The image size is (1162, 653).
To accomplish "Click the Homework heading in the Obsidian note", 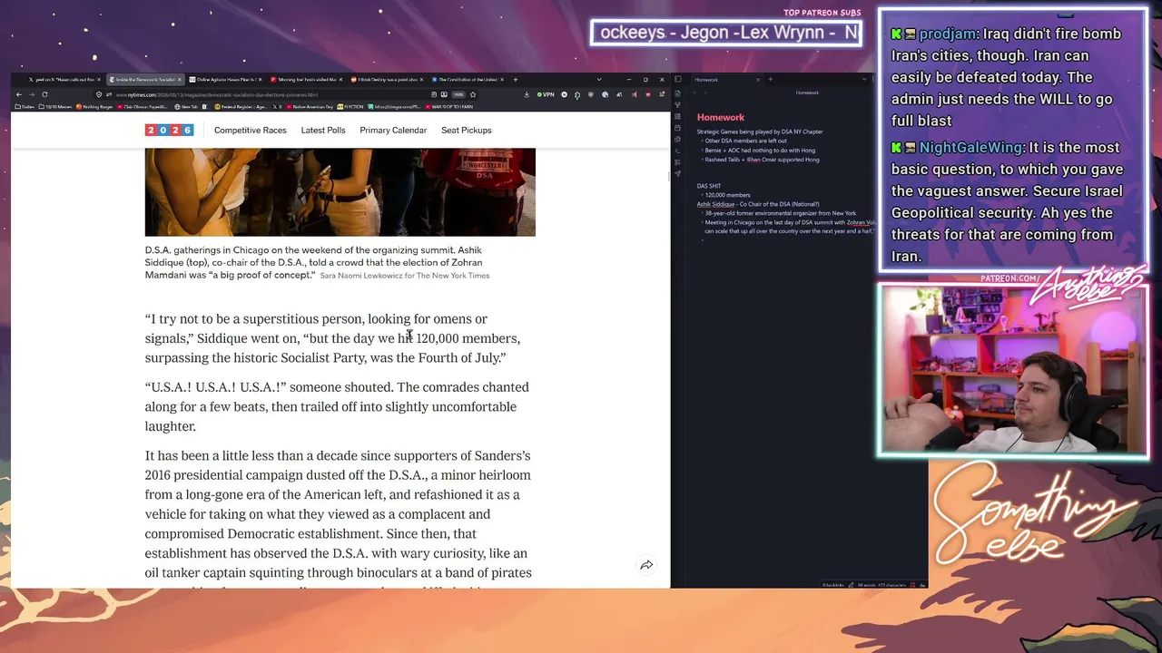I will [721, 118].
